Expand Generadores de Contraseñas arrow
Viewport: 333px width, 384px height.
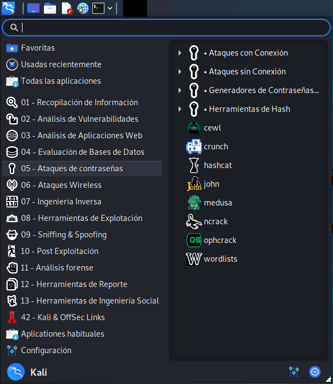[180, 90]
